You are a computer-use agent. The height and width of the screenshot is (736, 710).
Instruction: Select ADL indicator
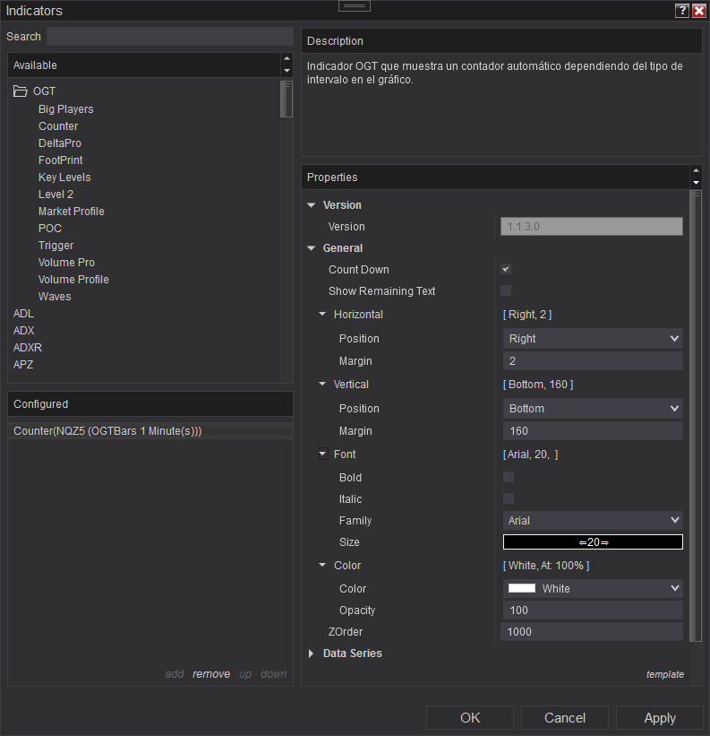[x=23, y=314]
